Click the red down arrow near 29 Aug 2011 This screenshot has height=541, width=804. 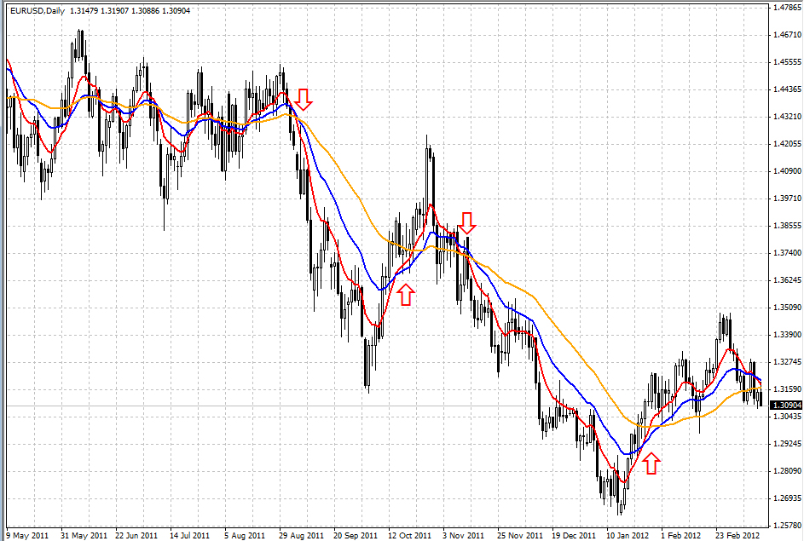coord(304,98)
